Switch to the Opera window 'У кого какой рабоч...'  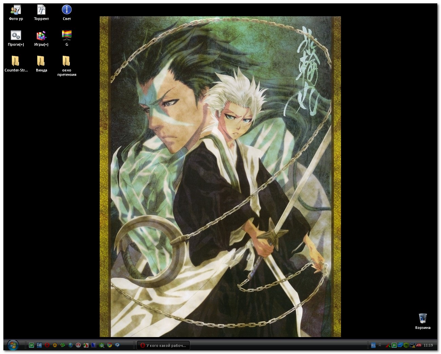[x=163, y=345]
